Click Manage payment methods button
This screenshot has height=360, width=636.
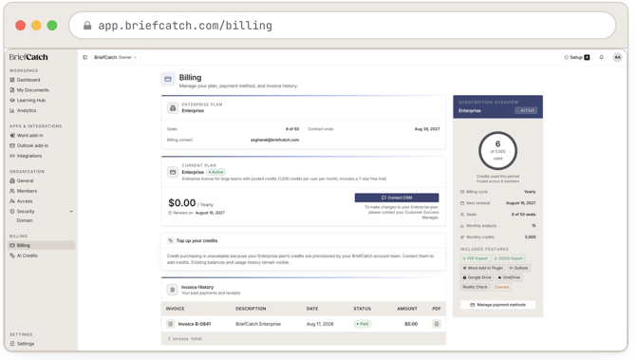coord(497,305)
